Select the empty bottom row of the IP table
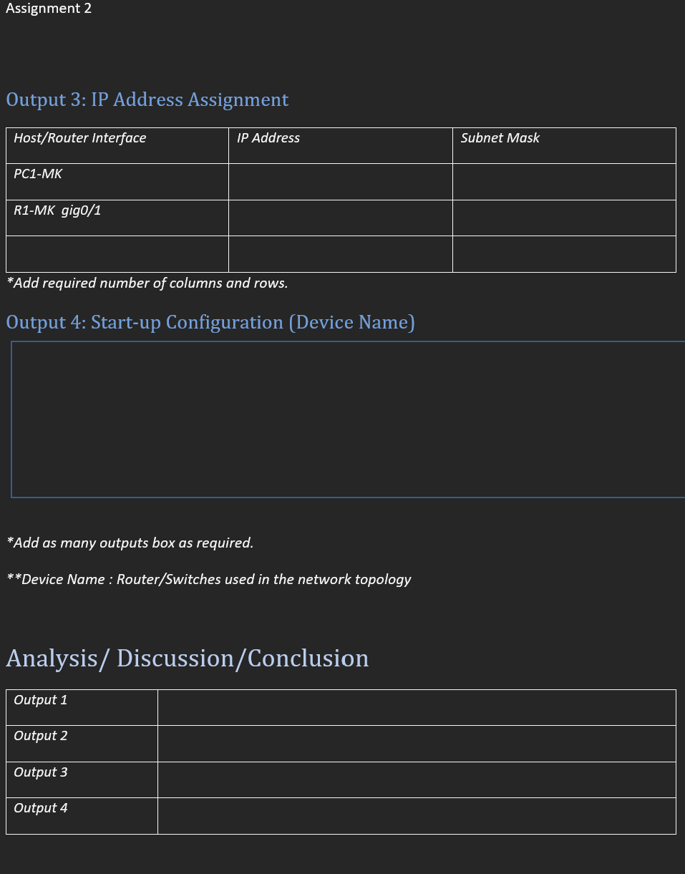Image resolution: width=685 pixels, height=874 pixels. point(117,253)
